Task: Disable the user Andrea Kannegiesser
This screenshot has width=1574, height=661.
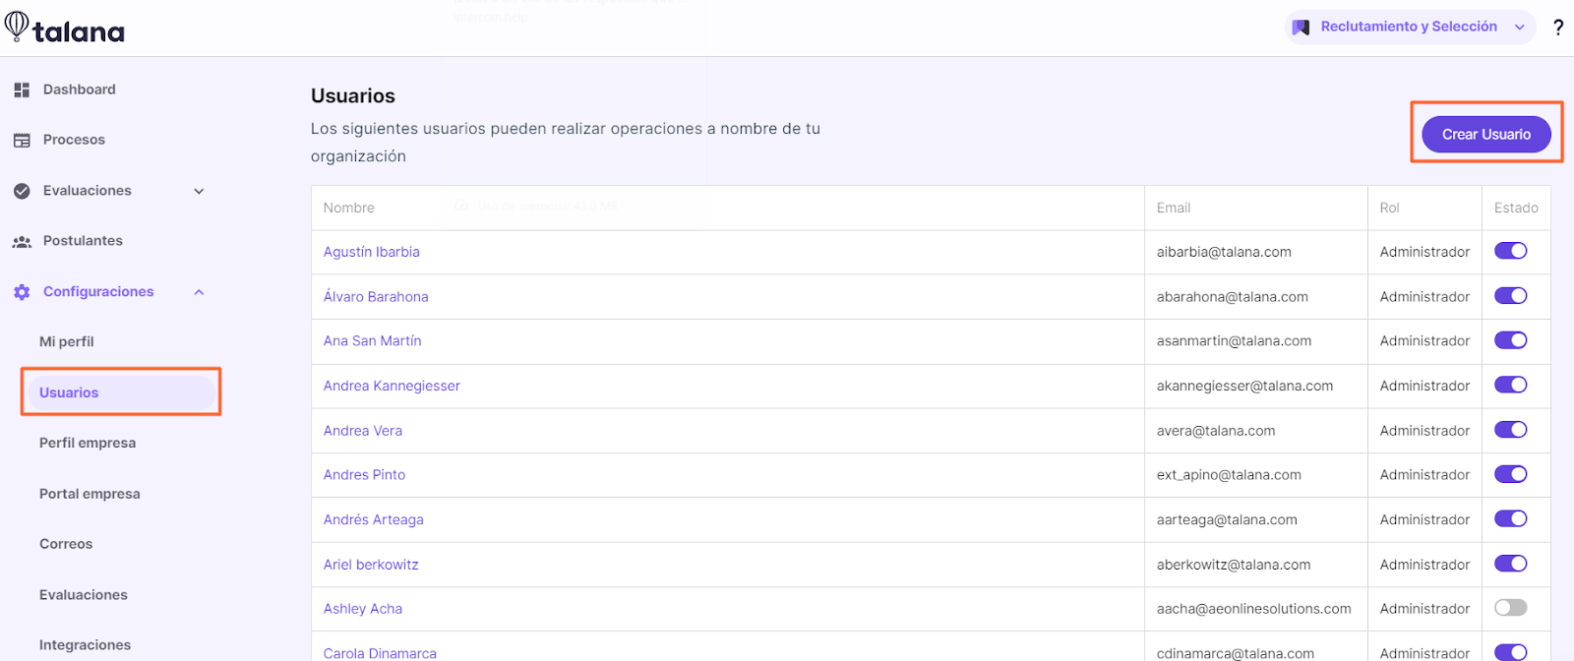Action: coord(1510,385)
